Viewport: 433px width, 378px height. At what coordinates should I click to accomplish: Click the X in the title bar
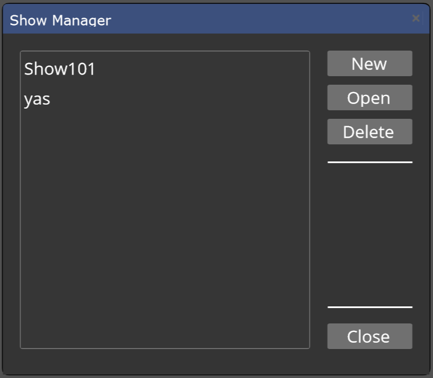415,19
